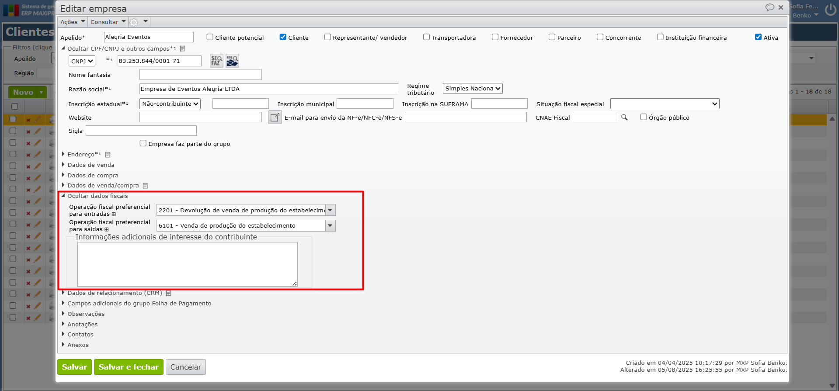Click the Razão social input field
The height and width of the screenshot is (391, 839).
(269, 89)
